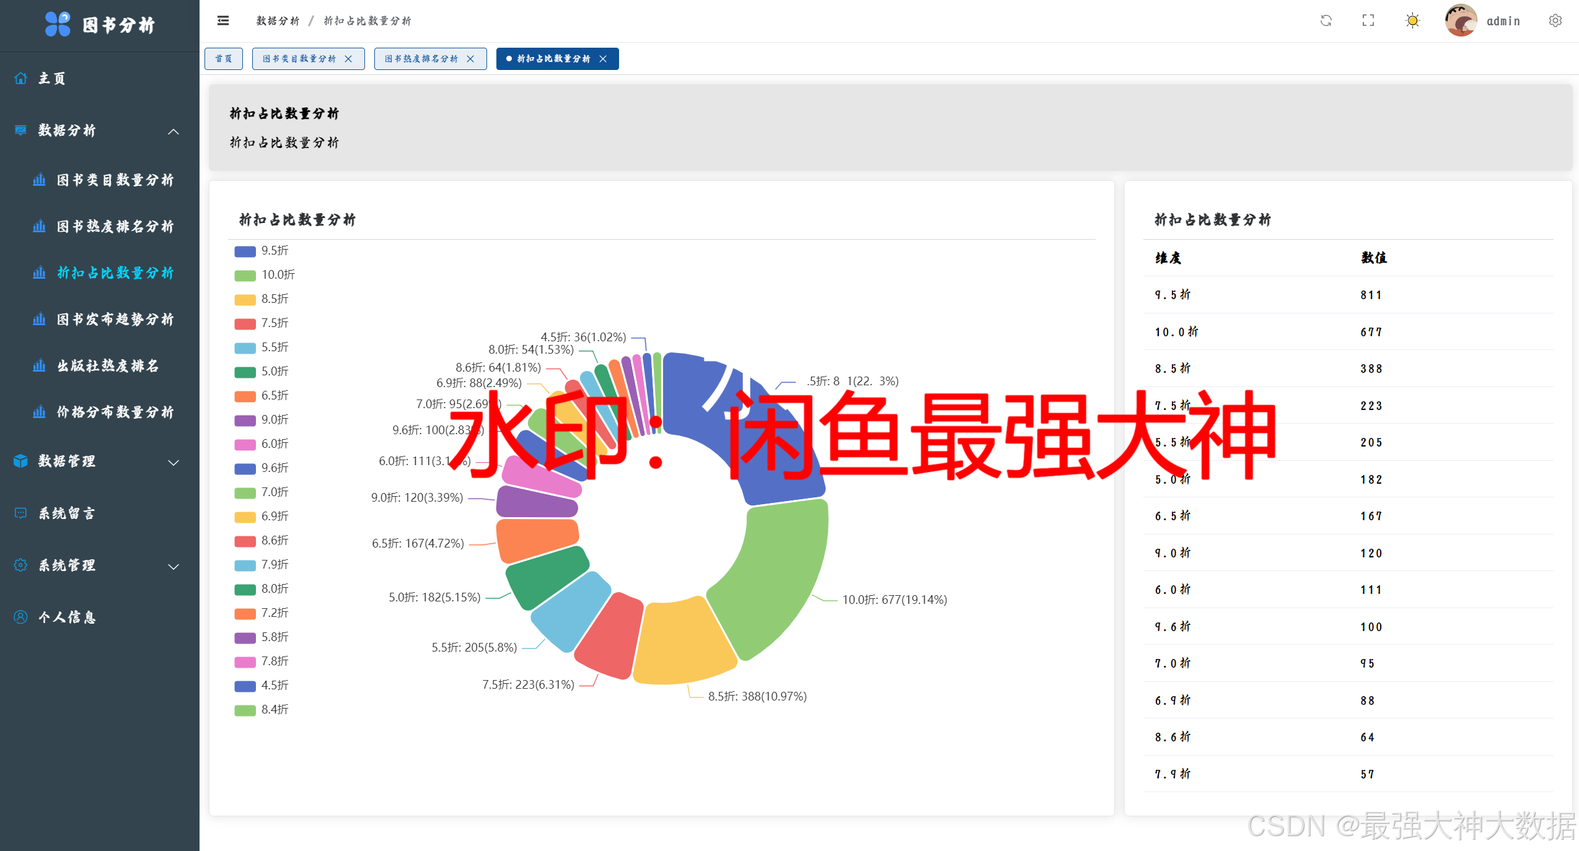Click the 主页 home icon in sidebar
This screenshot has width=1579, height=851.
pos(21,79)
